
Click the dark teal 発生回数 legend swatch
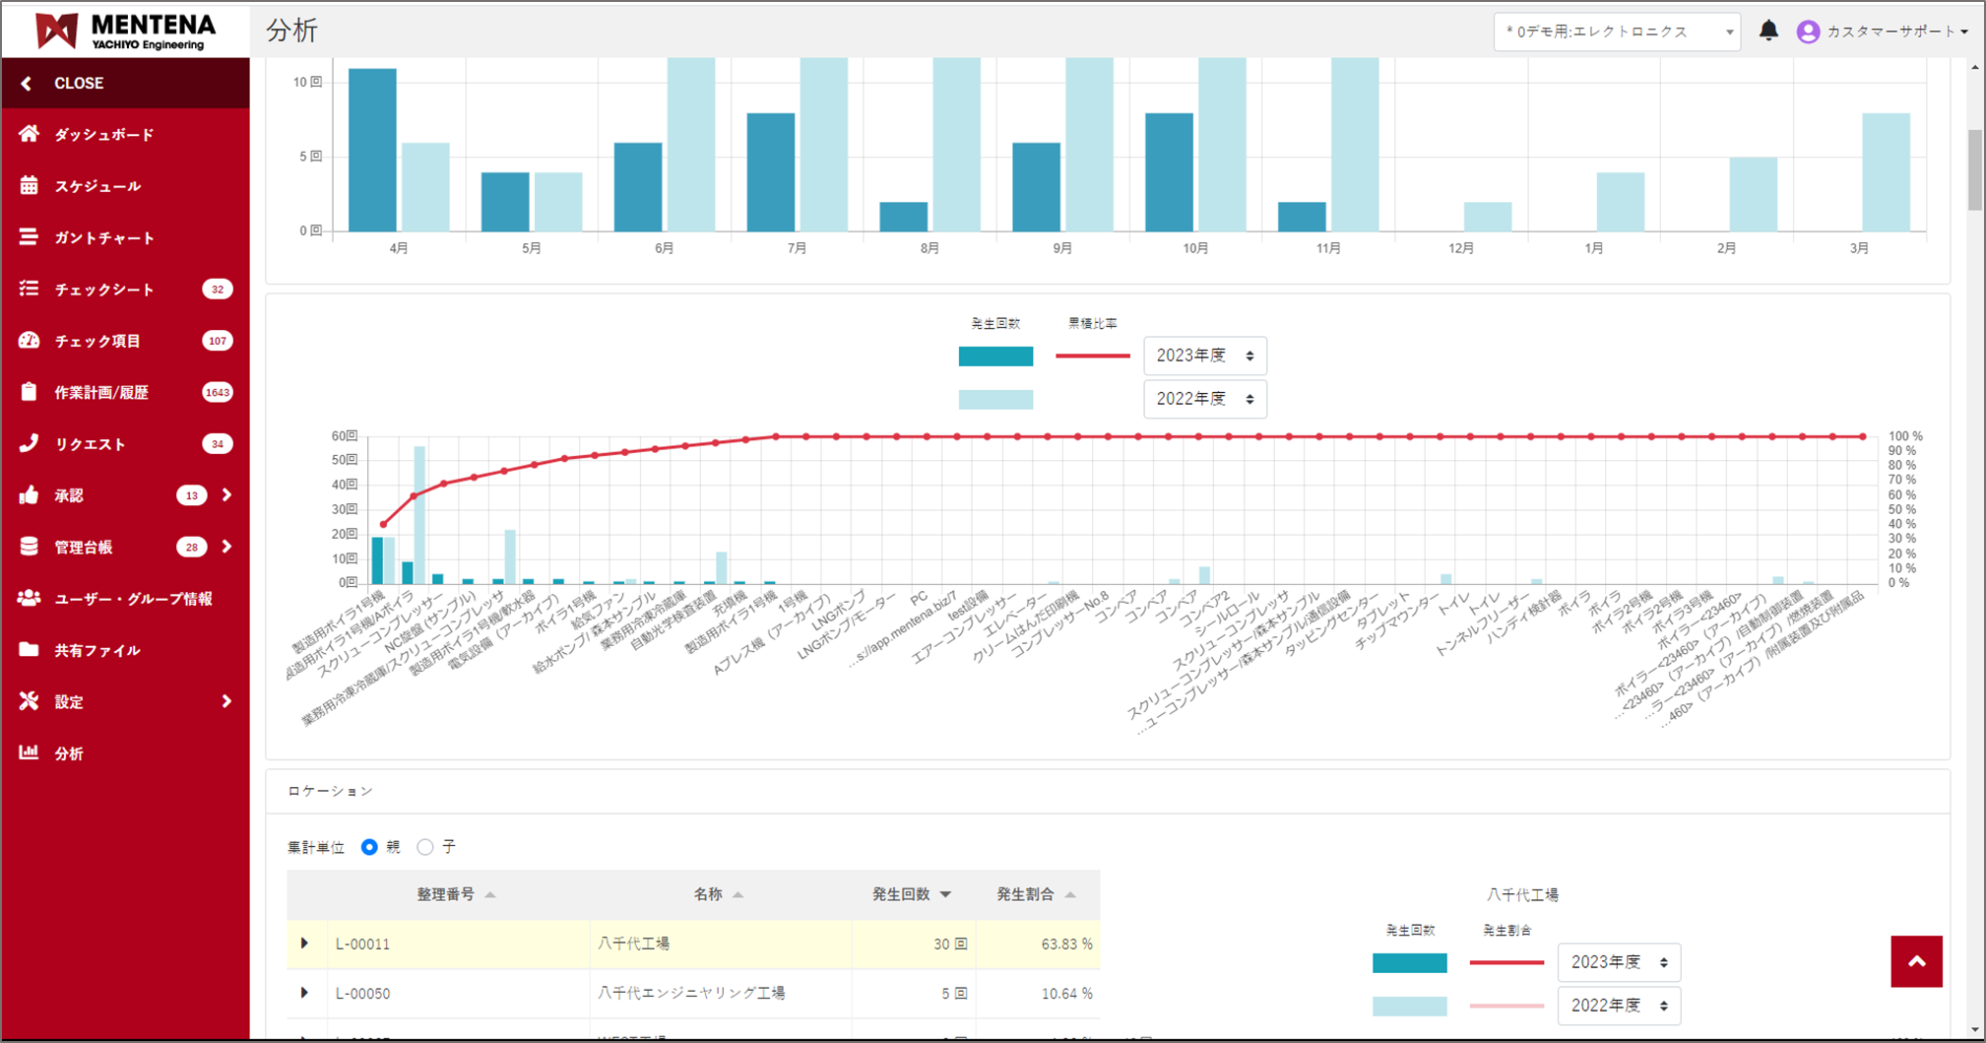pos(995,356)
